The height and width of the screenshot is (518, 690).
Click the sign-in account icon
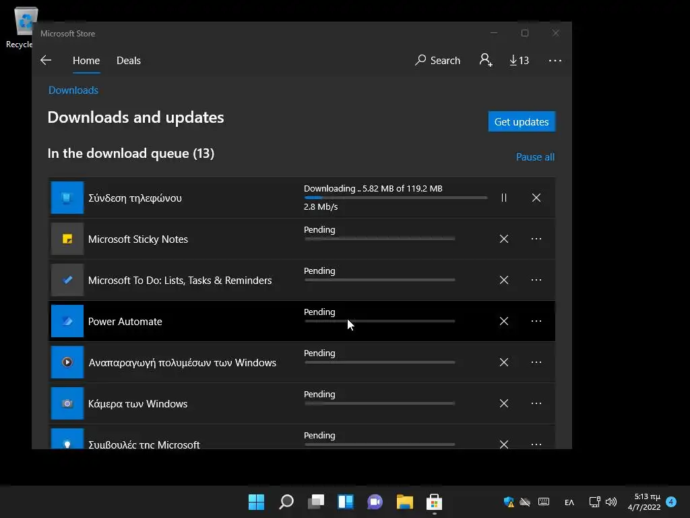click(x=485, y=60)
